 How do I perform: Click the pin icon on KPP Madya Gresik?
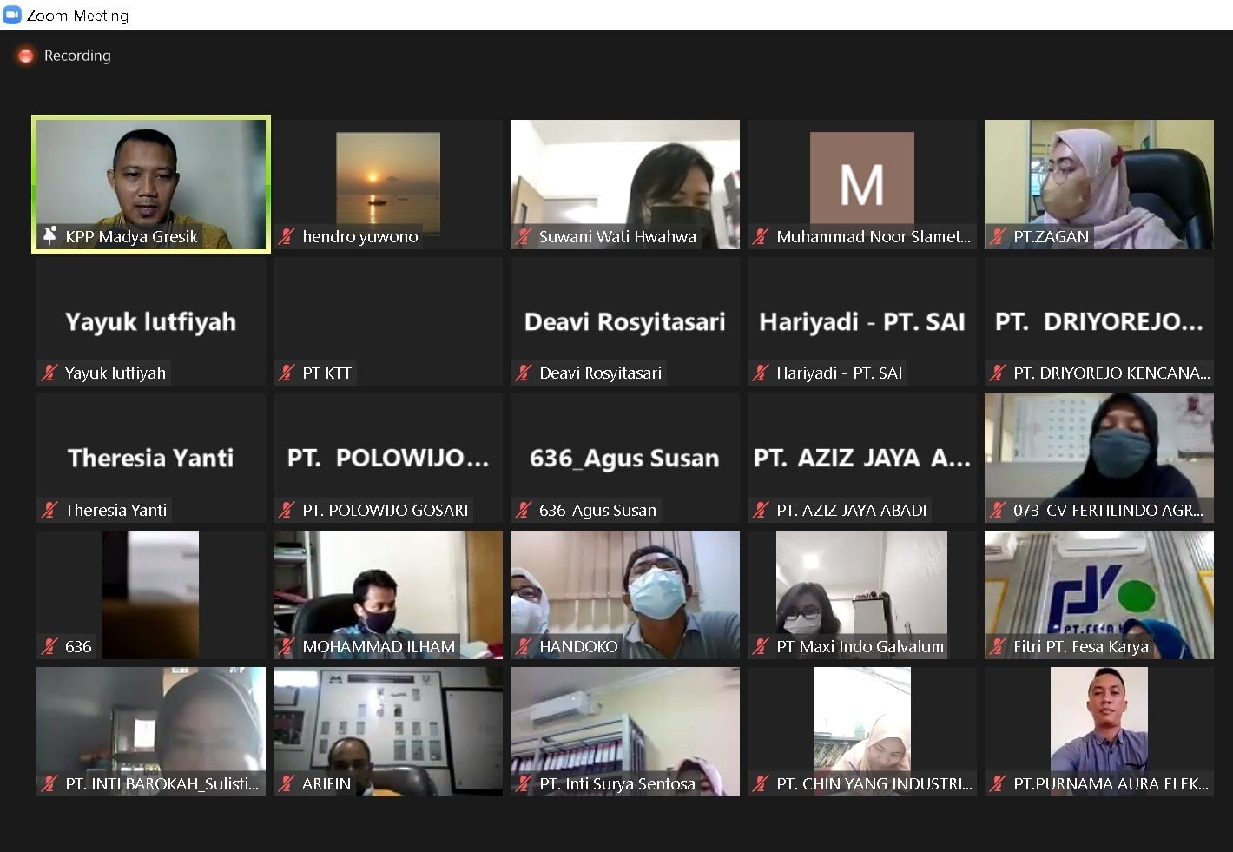[x=49, y=235]
